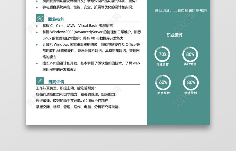The width and height of the screenshot is (236, 151).
Task: Click the 80% 客户管理 progress ring
Action: coord(190,54)
